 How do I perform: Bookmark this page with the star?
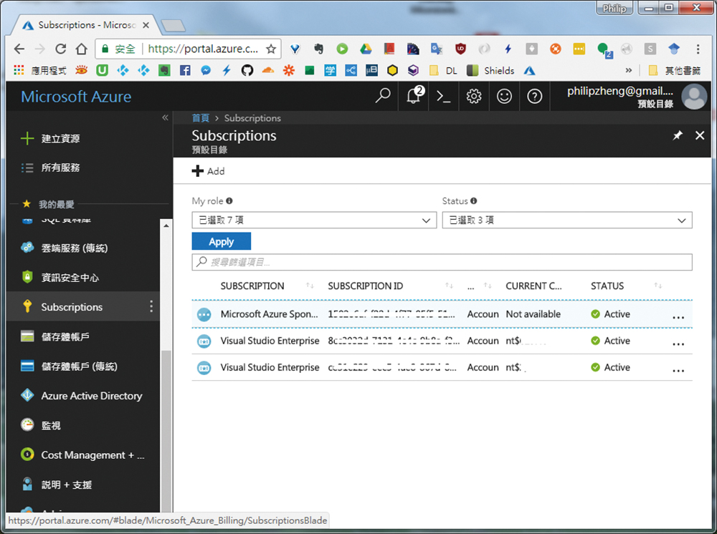point(271,49)
